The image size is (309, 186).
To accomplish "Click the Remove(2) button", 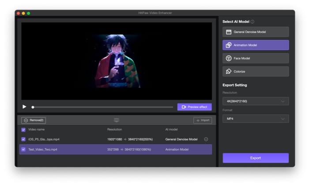I will (x=34, y=120).
